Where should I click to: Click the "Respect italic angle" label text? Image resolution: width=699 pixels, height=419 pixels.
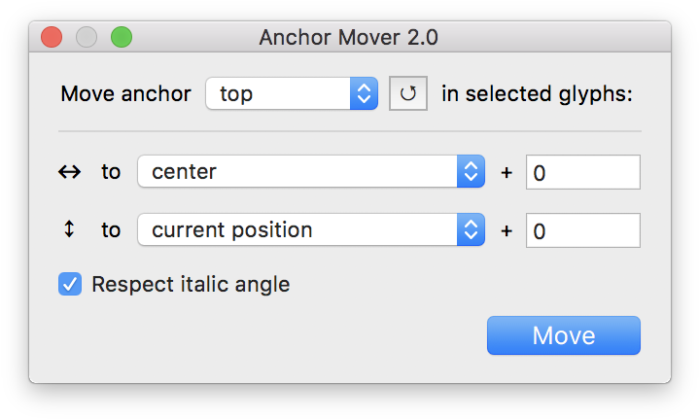191,285
